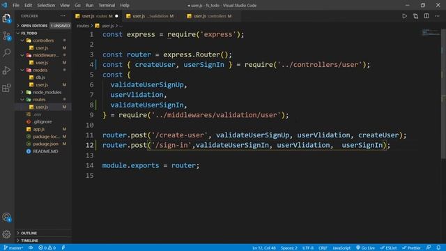Open app.js in the explorer
446x251 pixels.
click(39, 129)
